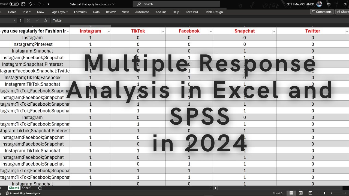Click the formula bar options dots
349x196 pixels.
[20, 20]
